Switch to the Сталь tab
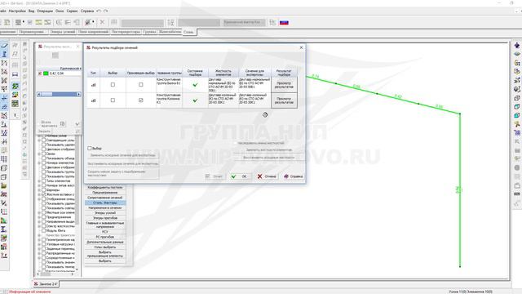 pos(188,32)
